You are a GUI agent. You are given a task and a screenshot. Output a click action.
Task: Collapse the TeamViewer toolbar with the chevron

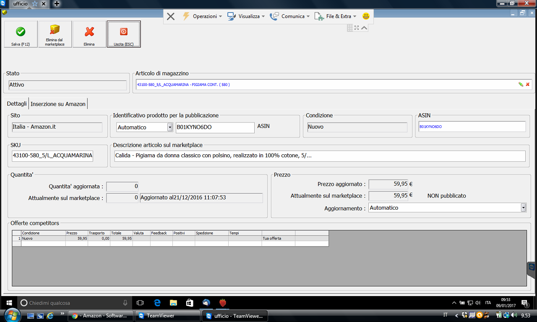[364, 28]
